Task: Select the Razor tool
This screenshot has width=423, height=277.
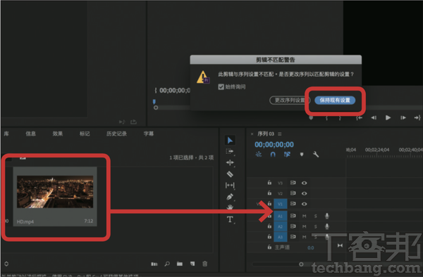Action: point(230,174)
